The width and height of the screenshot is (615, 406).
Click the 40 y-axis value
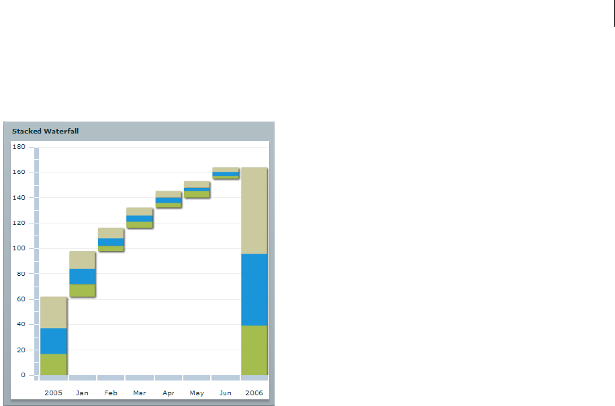pyautogui.click(x=21, y=324)
